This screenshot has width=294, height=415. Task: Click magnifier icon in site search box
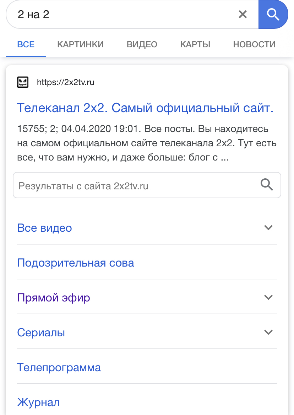pyautogui.click(x=267, y=185)
